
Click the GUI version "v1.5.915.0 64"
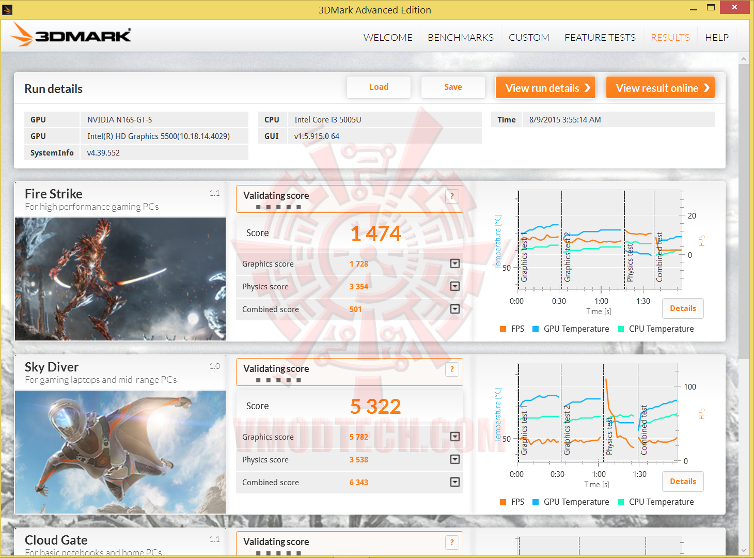[x=317, y=136]
